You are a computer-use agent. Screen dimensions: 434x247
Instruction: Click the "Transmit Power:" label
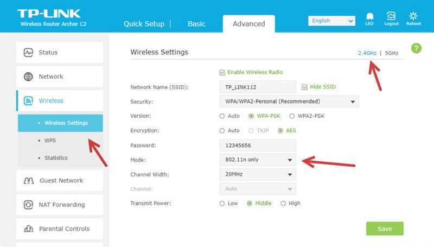151,204
